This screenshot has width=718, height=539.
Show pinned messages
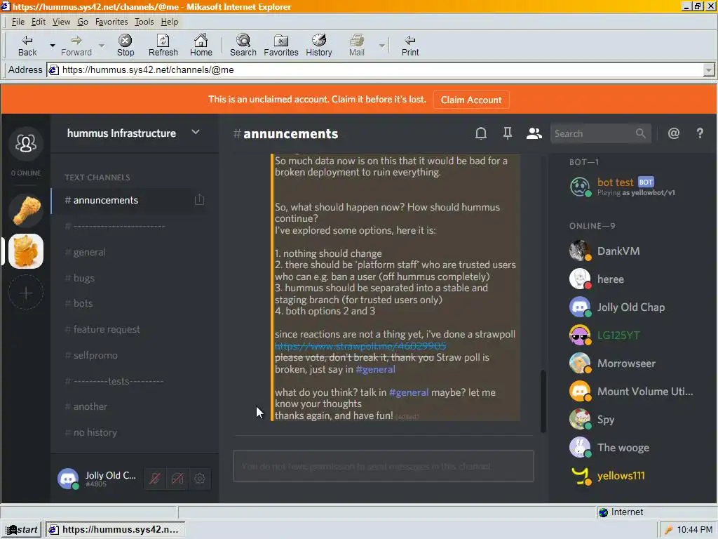(x=507, y=133)
